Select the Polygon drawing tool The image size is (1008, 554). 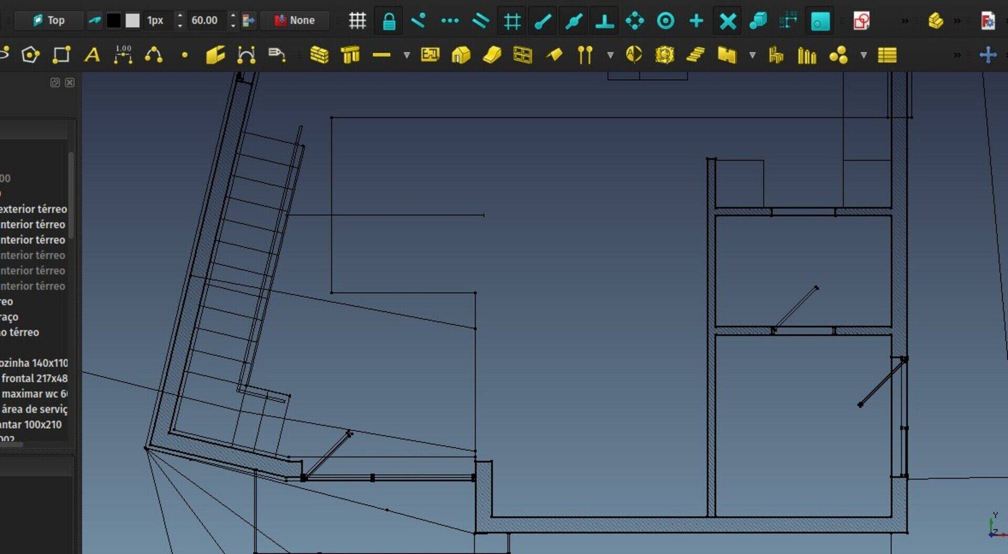tap(30, 55)
